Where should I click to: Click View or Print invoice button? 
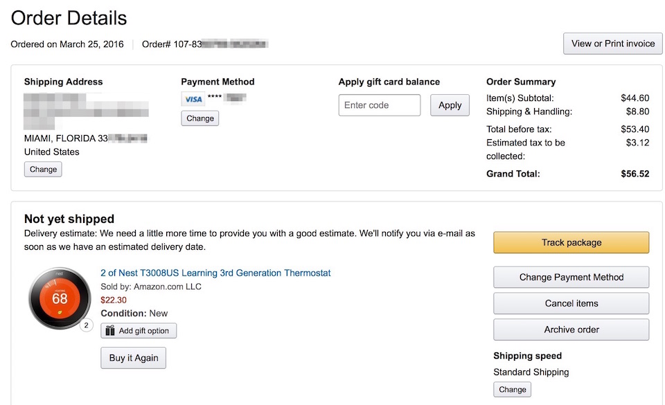(x=612, y=44)
